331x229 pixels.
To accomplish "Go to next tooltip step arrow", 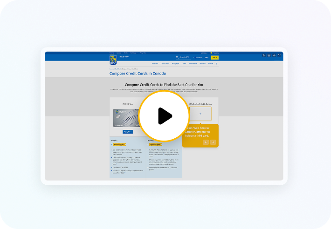I will pyautogui.click(x=213, y=142).
